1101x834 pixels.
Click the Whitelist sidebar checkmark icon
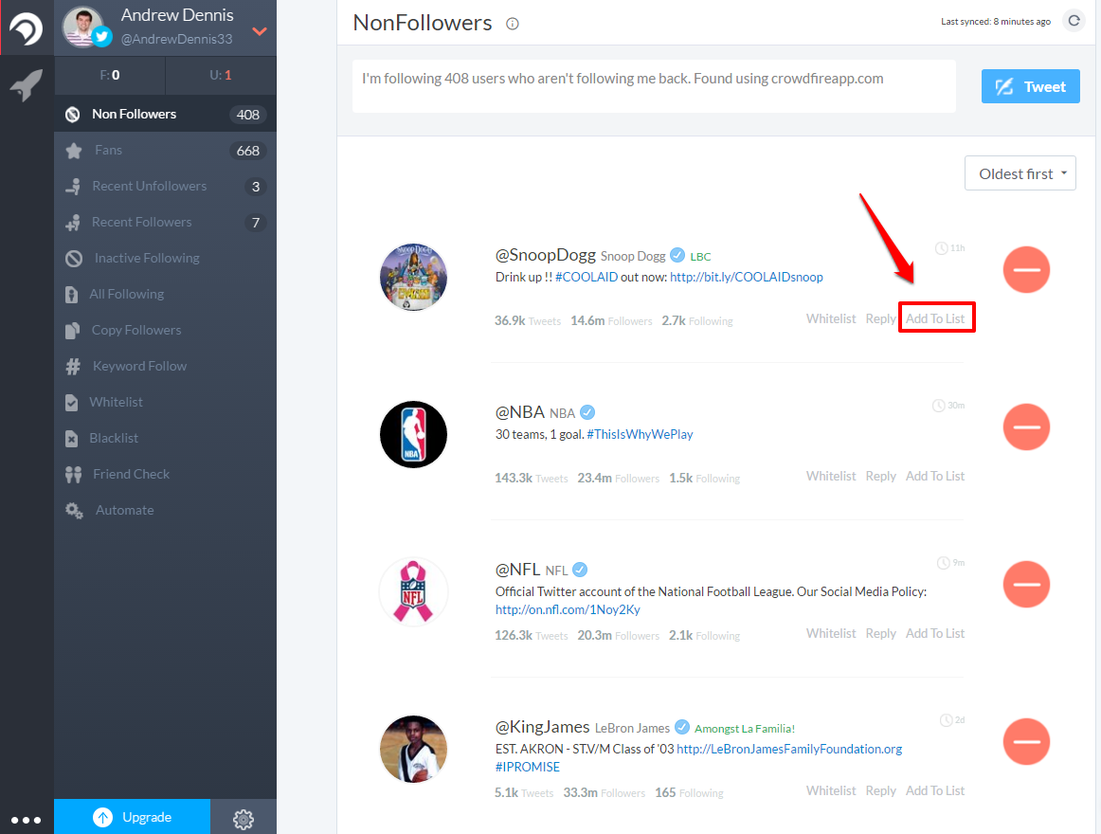coord(72,403)
